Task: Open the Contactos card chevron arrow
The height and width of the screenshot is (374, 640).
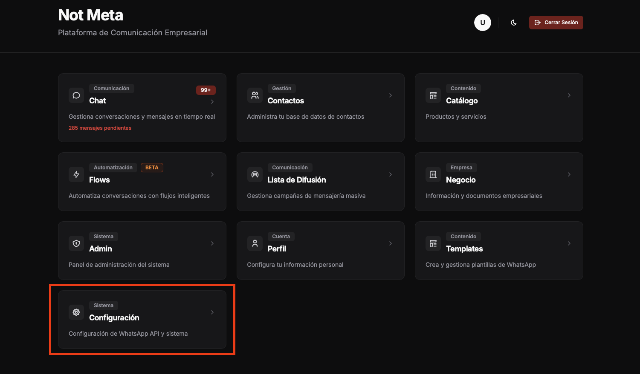Action: pos(390,95)
